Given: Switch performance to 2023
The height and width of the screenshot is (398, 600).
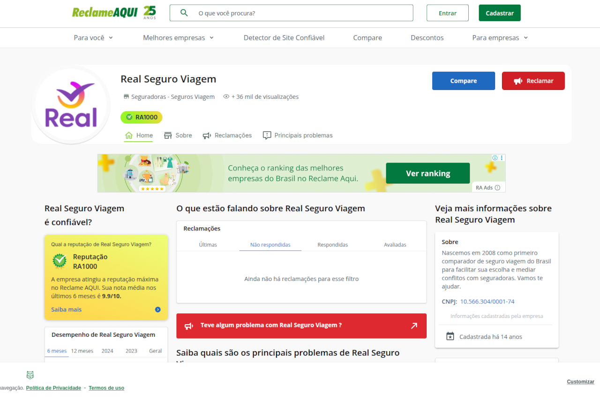Looking at the screenshot, I should click(x=131, y=351).
